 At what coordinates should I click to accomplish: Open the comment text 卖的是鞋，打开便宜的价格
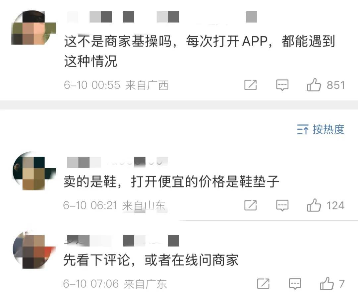click(171, 182)
